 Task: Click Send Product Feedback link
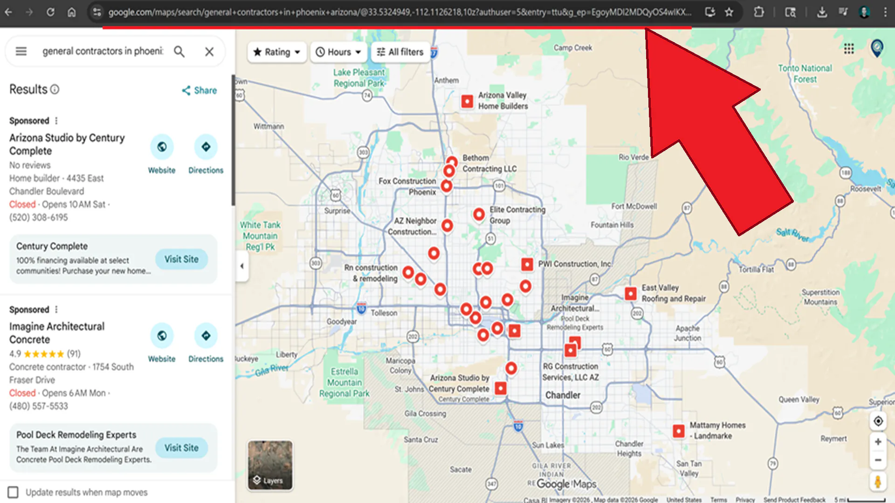coord(794,500)
